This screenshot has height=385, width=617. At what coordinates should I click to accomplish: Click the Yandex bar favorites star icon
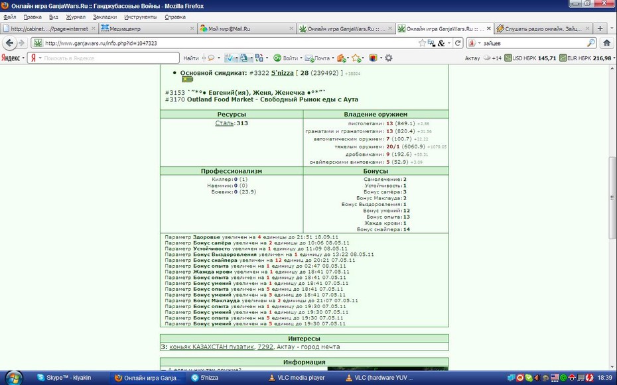pos(356,58)
